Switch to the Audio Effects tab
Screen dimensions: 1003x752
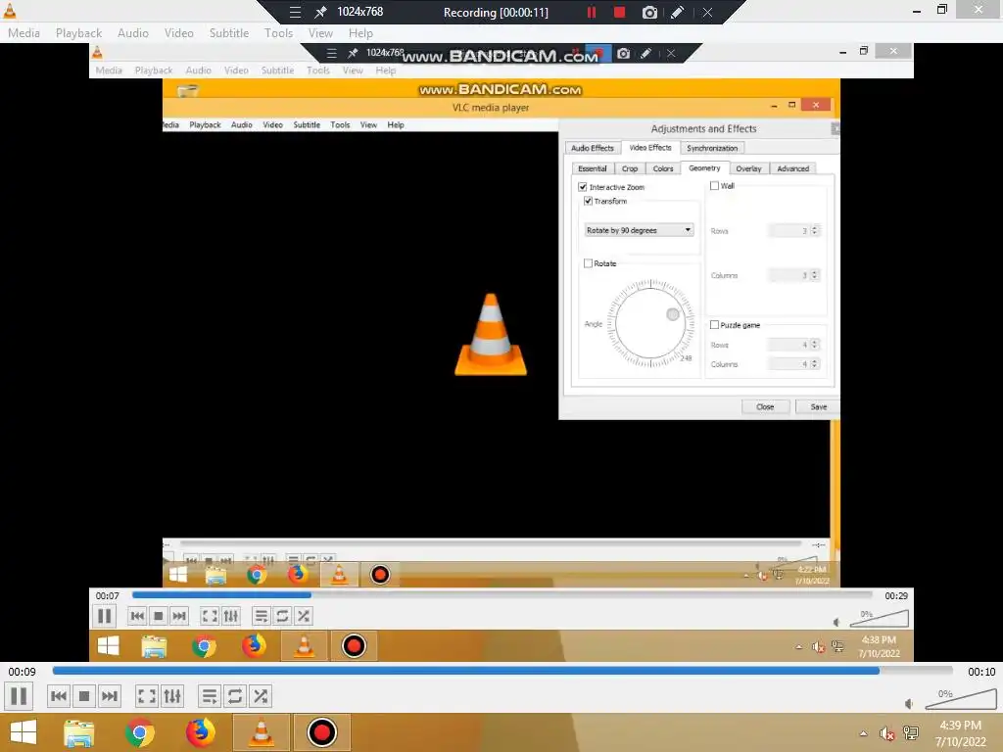tap(593, 148)
